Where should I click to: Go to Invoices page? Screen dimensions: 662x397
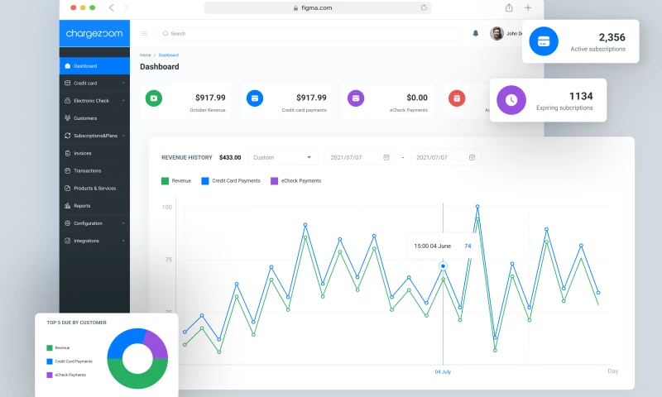point(94,153)
